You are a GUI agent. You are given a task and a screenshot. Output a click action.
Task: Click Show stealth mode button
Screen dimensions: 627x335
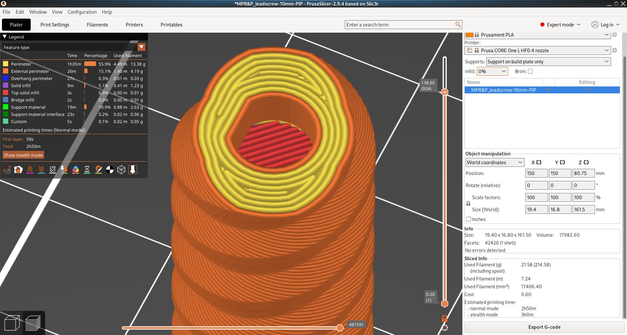23,155
